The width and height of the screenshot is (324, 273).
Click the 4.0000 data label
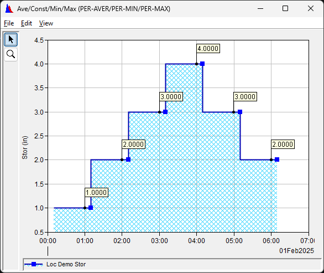coord(208,48)
